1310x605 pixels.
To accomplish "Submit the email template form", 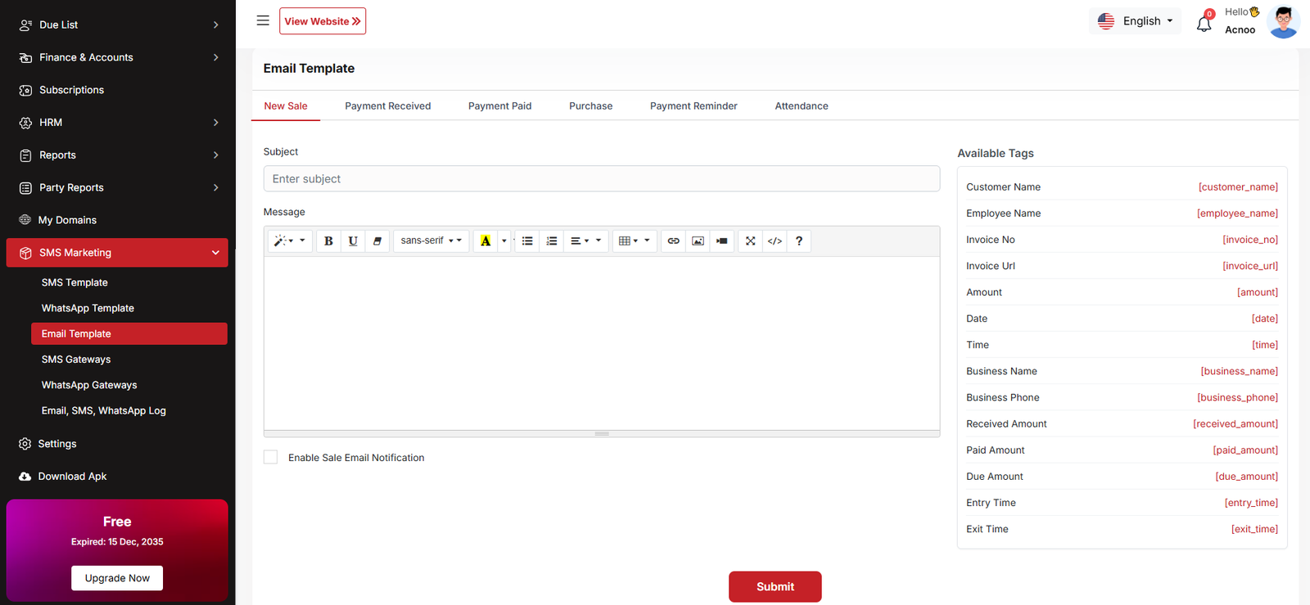I will coord(775,586).
